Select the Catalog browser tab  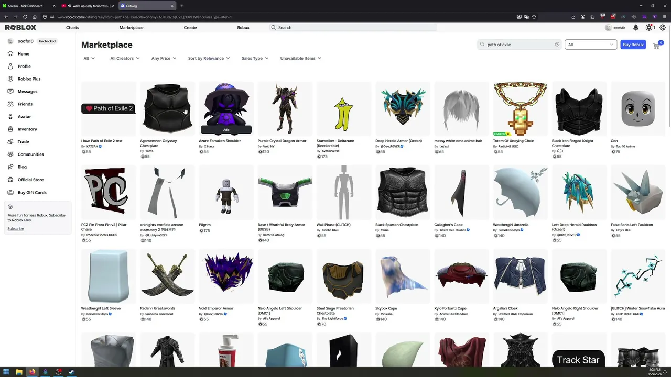[x=147, y=6]
